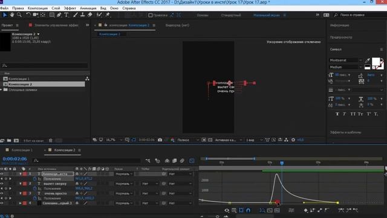The height and width of the screenshot is (218, 387).
Task: Click Easy Ease keyframe icon in graph editor
Action: pyautogui.click(x=341, y=210)
